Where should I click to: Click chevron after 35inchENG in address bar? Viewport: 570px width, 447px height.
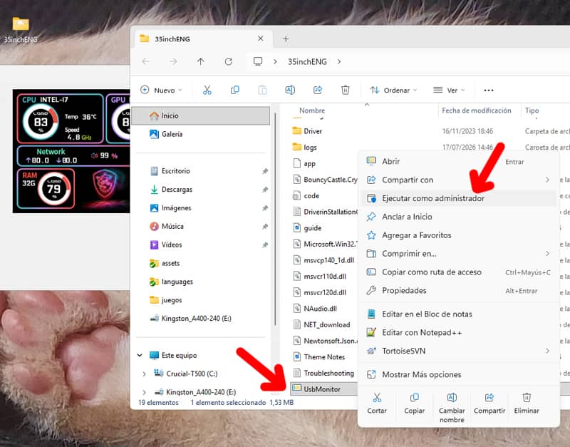click(339, 61)
